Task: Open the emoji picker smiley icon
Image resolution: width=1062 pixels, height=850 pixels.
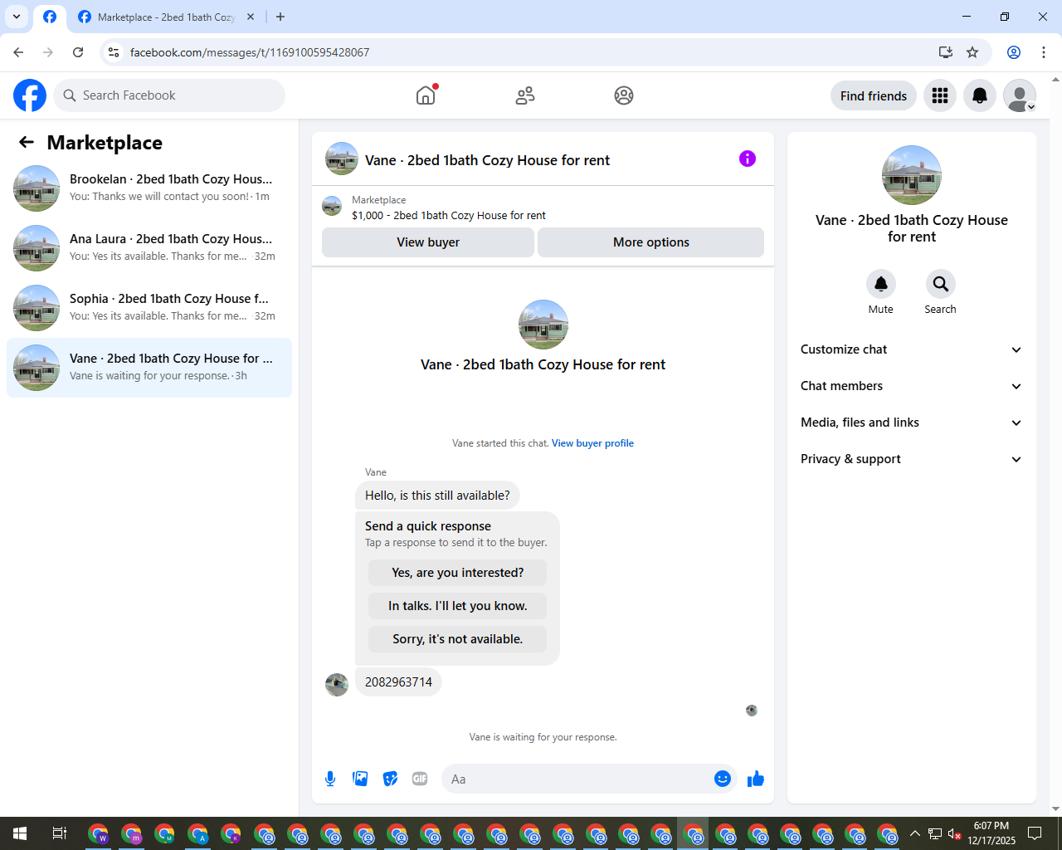Action: click(x=723, y=779)
